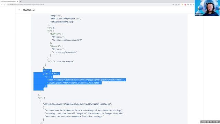Click the timestamp overlay at bottom right

click(210, 122)
